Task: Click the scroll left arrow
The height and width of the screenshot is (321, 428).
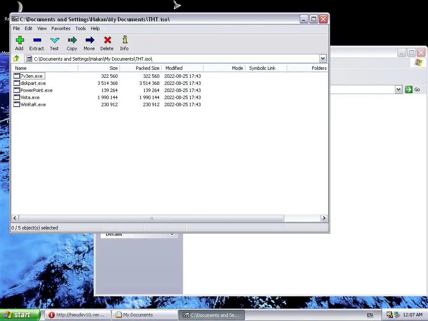Action: coord(15,218)
